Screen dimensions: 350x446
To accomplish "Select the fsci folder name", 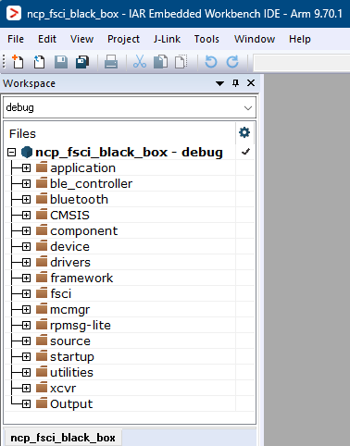I will click(x=61, y=294).
